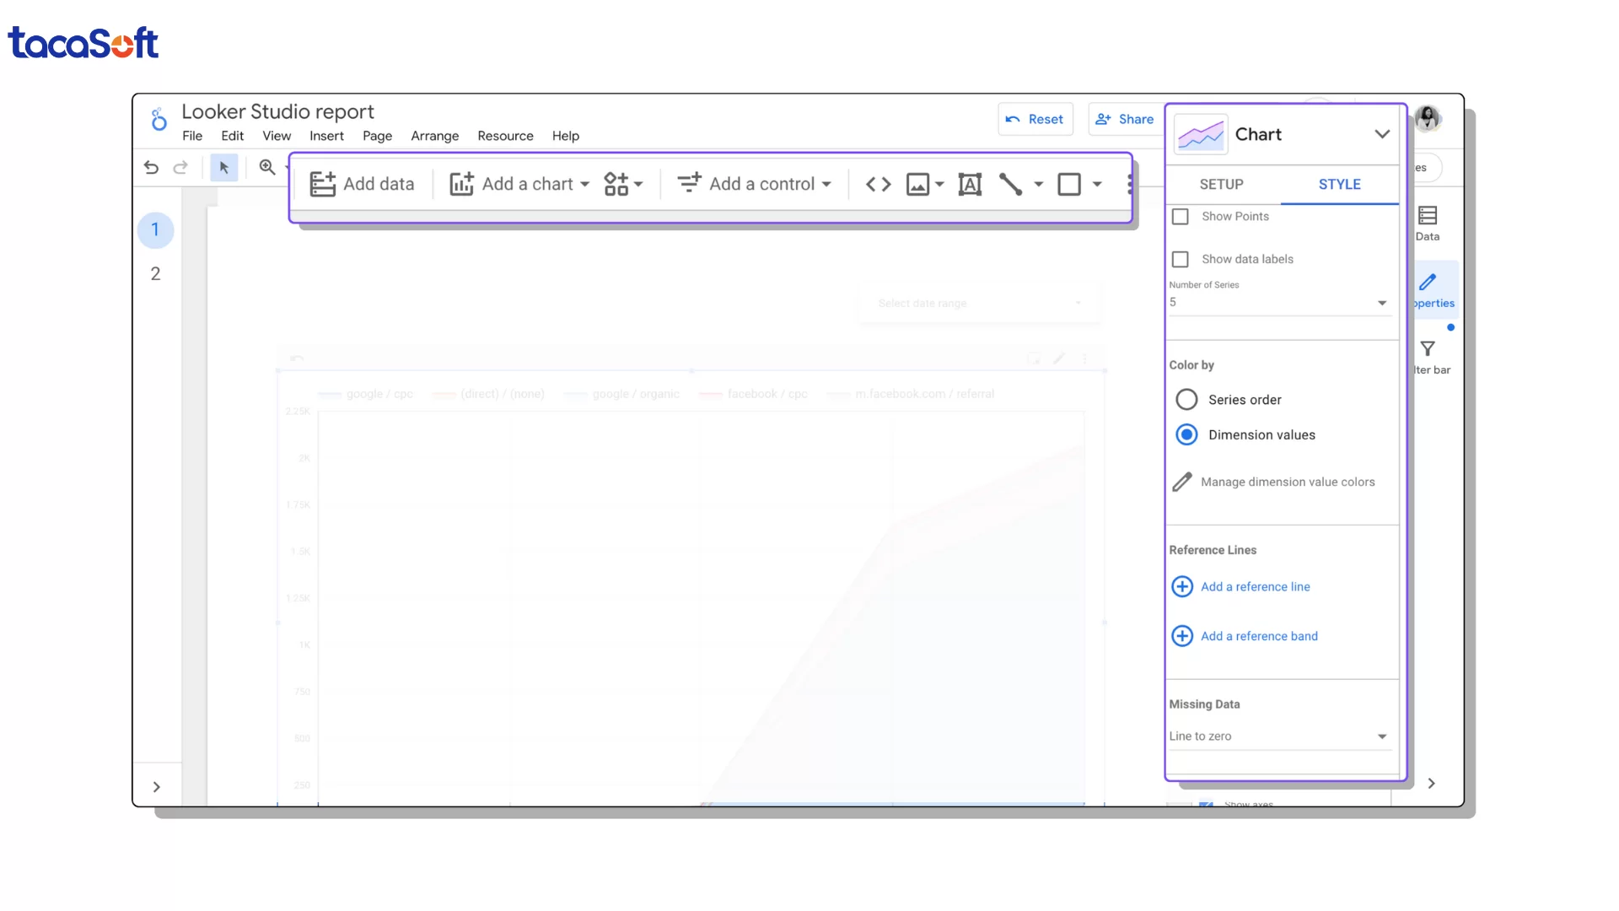Viewport: 1619px width, 911px height.
Task: Check Show data labels
Action: (x=1180, y=259)
